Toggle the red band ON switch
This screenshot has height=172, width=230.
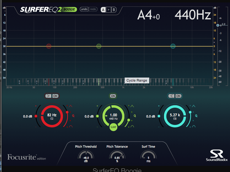55,96
